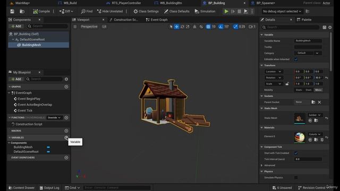Click the Browse to asset icon beside Save
The width and height of the screenshot is (340, 191).
pyautogui.click(x=22, y=11)
